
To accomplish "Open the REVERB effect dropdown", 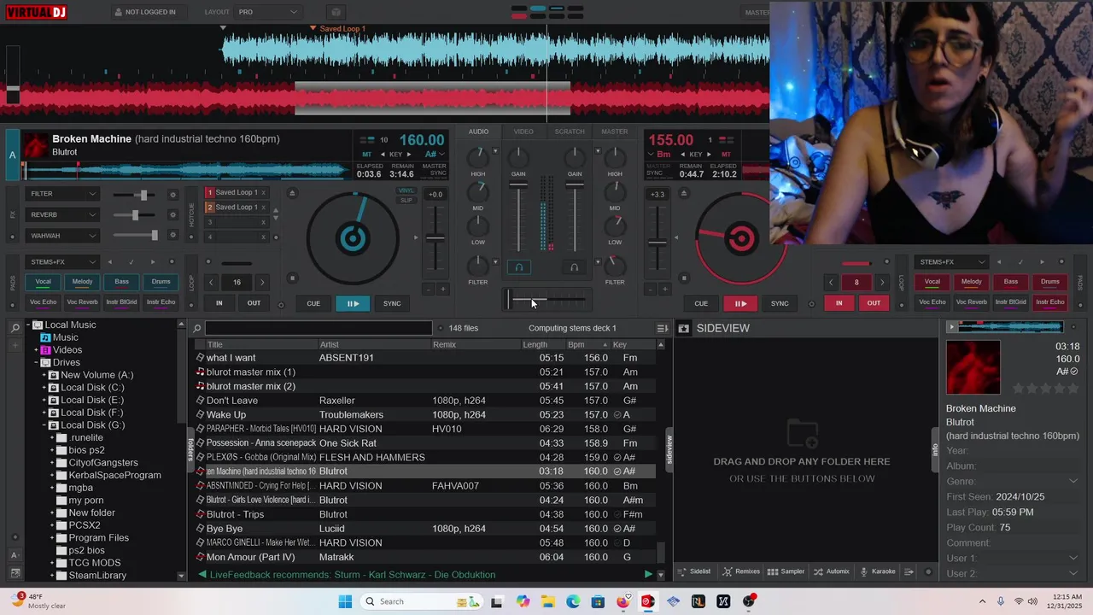I will (62, 214).
